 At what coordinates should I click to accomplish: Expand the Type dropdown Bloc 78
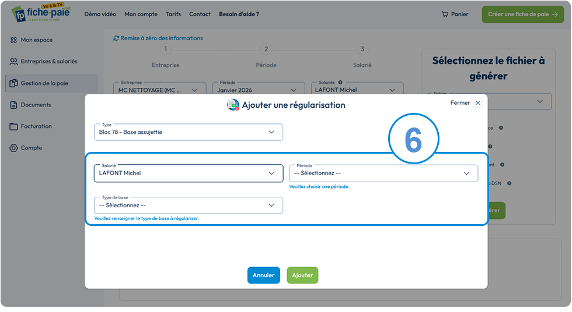coord(188,132)
